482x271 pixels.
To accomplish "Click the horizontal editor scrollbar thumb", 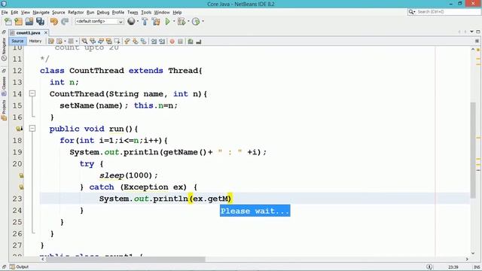I will (x=126, y=259).
